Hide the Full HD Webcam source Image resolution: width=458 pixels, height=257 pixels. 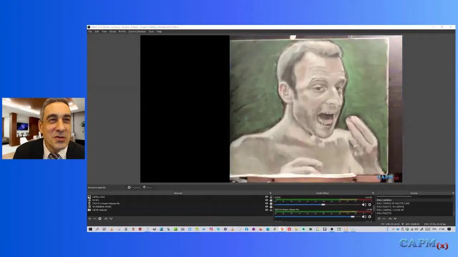267,210
